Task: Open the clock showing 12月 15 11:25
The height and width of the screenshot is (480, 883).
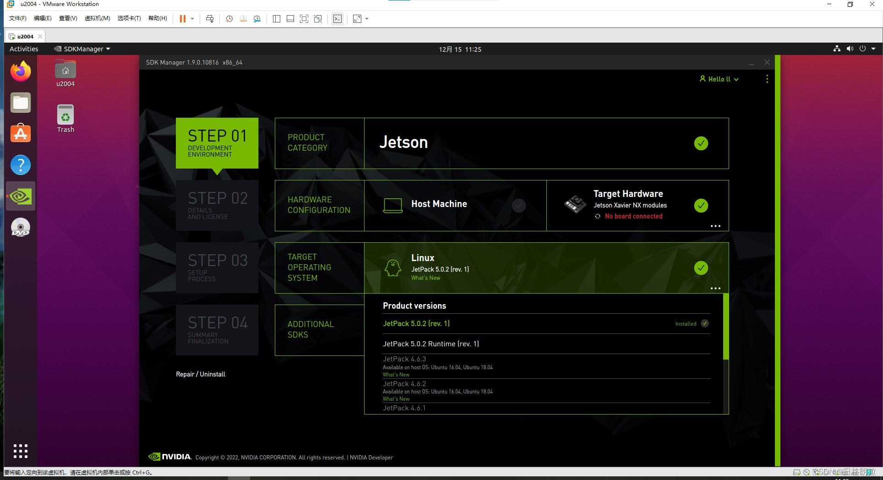Action: [x=460, y=49]
